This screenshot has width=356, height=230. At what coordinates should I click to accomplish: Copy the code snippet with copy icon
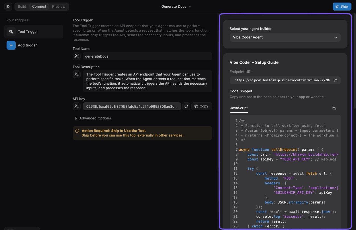tap(334, 108)
